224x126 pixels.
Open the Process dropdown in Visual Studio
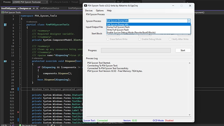(47, 2)
